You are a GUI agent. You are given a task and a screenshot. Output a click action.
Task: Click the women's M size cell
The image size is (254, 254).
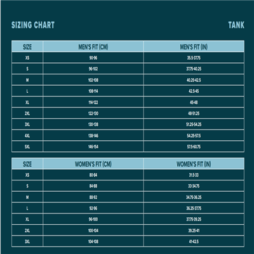pyautogui.click(x=27, y=197)
